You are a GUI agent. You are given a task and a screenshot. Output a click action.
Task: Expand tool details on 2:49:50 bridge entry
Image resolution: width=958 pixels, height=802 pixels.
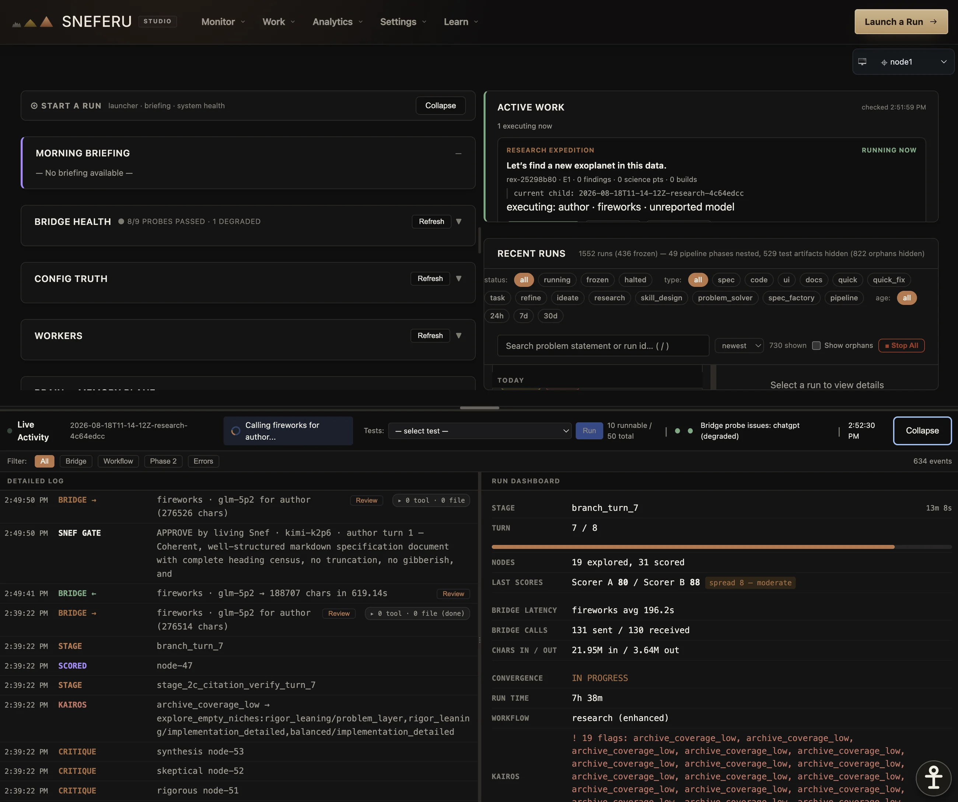point(431,501)
